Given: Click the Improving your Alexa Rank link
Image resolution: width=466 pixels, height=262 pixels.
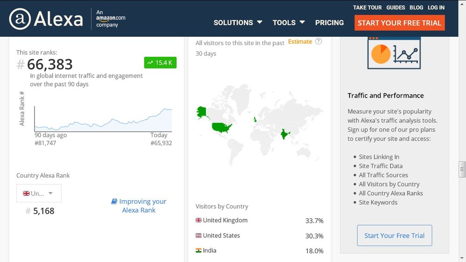Looking at the screenshot, I should click(139, 206).
